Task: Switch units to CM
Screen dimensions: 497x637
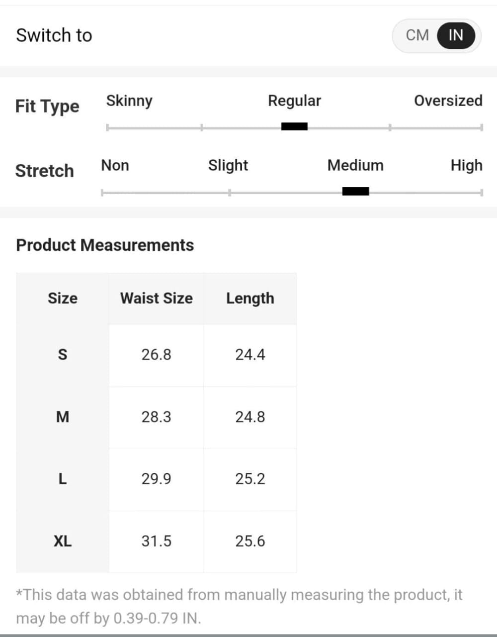Action: pyautogui.click(x=417, y=35)
